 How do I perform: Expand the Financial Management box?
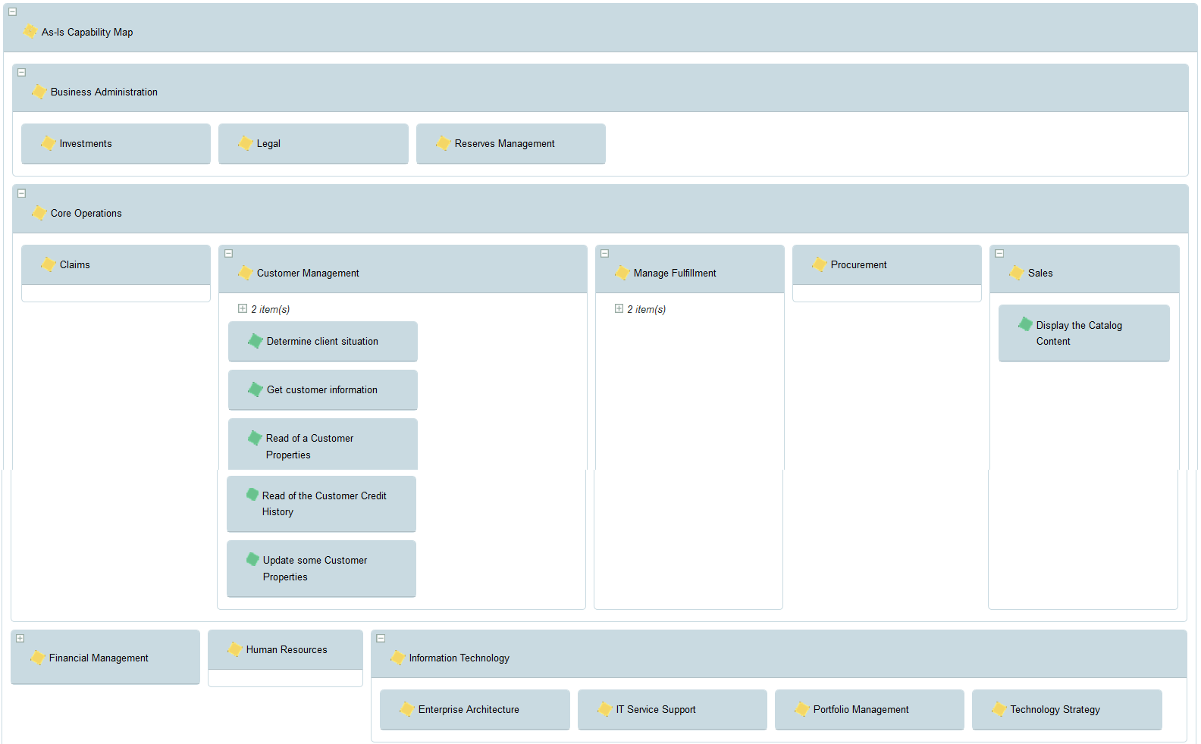click(x=20, y=639)
